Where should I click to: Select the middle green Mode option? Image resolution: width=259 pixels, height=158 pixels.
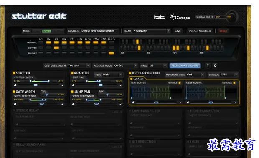[x=46, y=31]
